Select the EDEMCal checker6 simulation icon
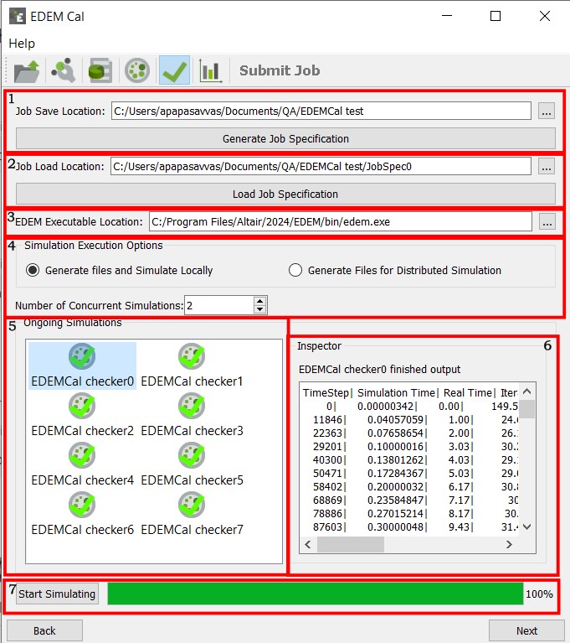 tap(82, 505)
